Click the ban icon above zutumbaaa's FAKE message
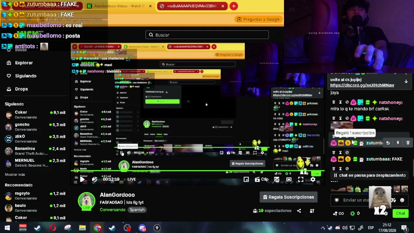Viewport: 414px width, 233px height. [x=347, y=152]
